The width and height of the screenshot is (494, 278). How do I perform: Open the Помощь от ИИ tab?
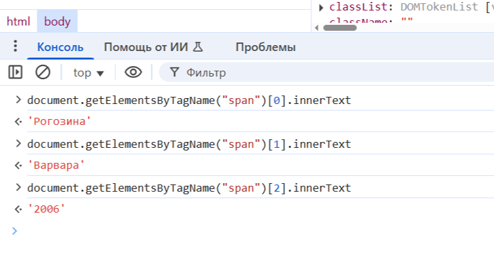(x=145, y=47)
